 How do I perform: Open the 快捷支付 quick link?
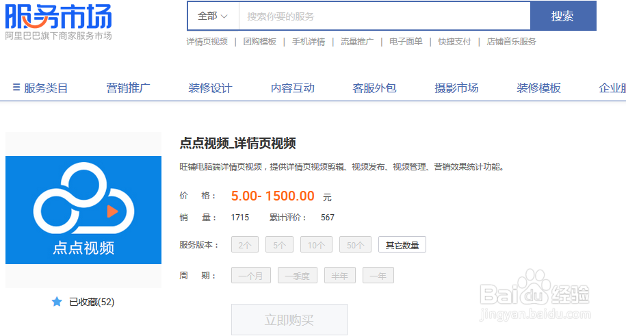454,42
